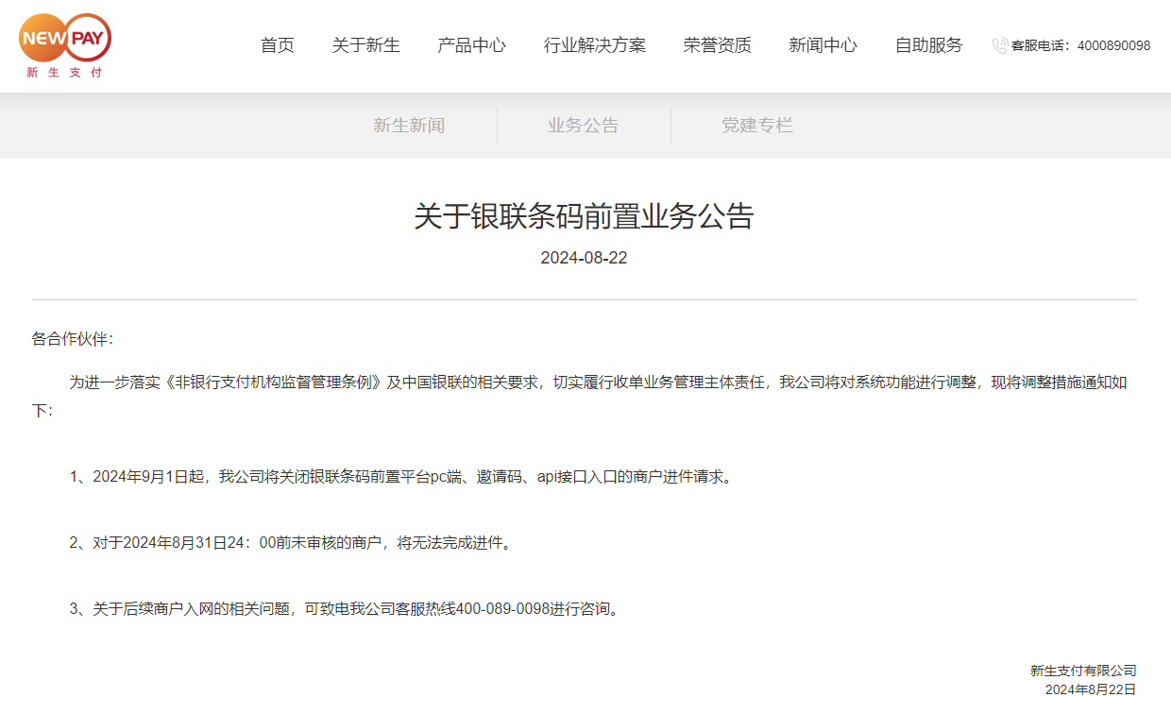Click the signed date 2024年8月22日
The height and width of the screenshot is (714, 1171).
click(x=1091, y=690)
